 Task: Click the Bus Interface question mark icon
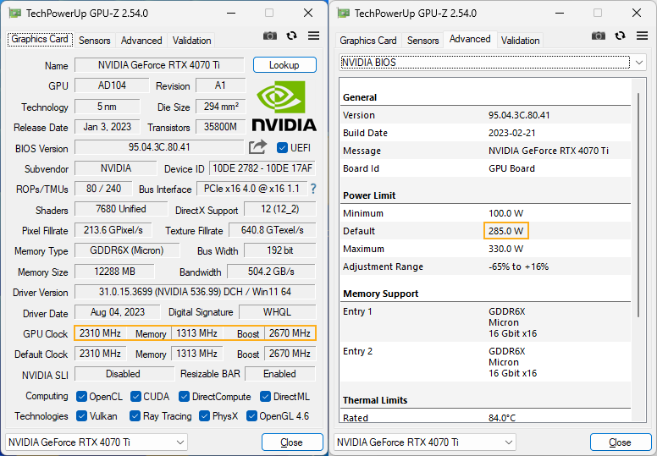(313, 189)
